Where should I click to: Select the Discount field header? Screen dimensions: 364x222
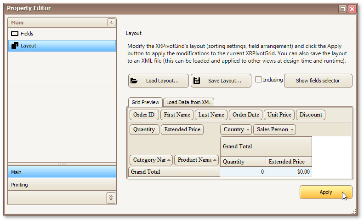tap(311, 115)
